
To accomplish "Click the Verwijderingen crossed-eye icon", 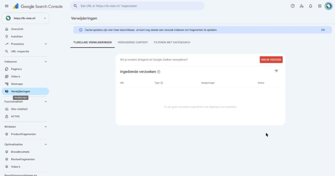I will pyautogui.click(x=7, y=91).
